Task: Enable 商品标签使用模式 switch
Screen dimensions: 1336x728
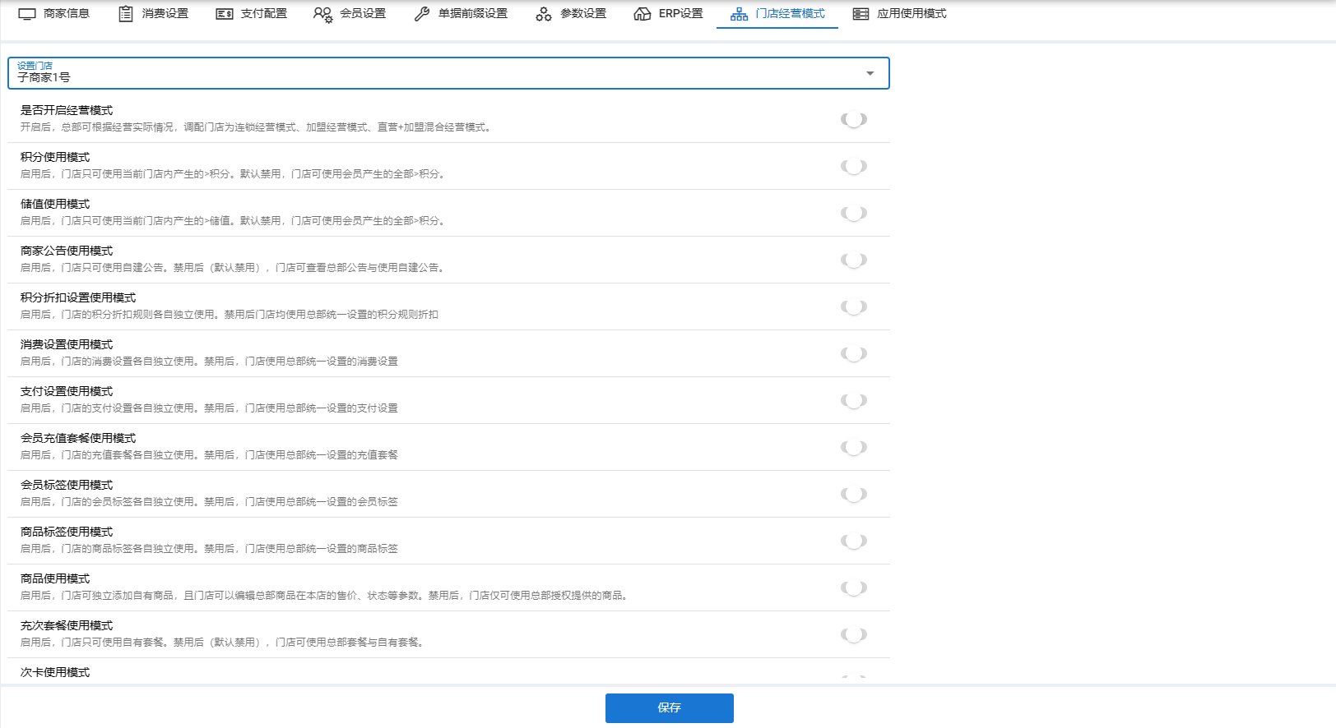Action: point(854,541)
